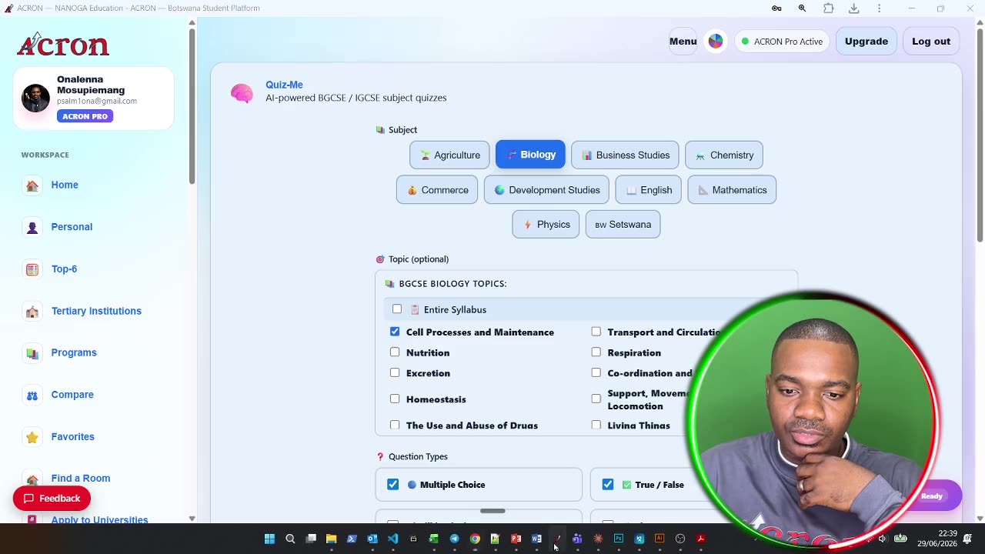Screen dimensions: 985x554
Task: Open Windows taskbar Search
Action: tap(290, 539)
